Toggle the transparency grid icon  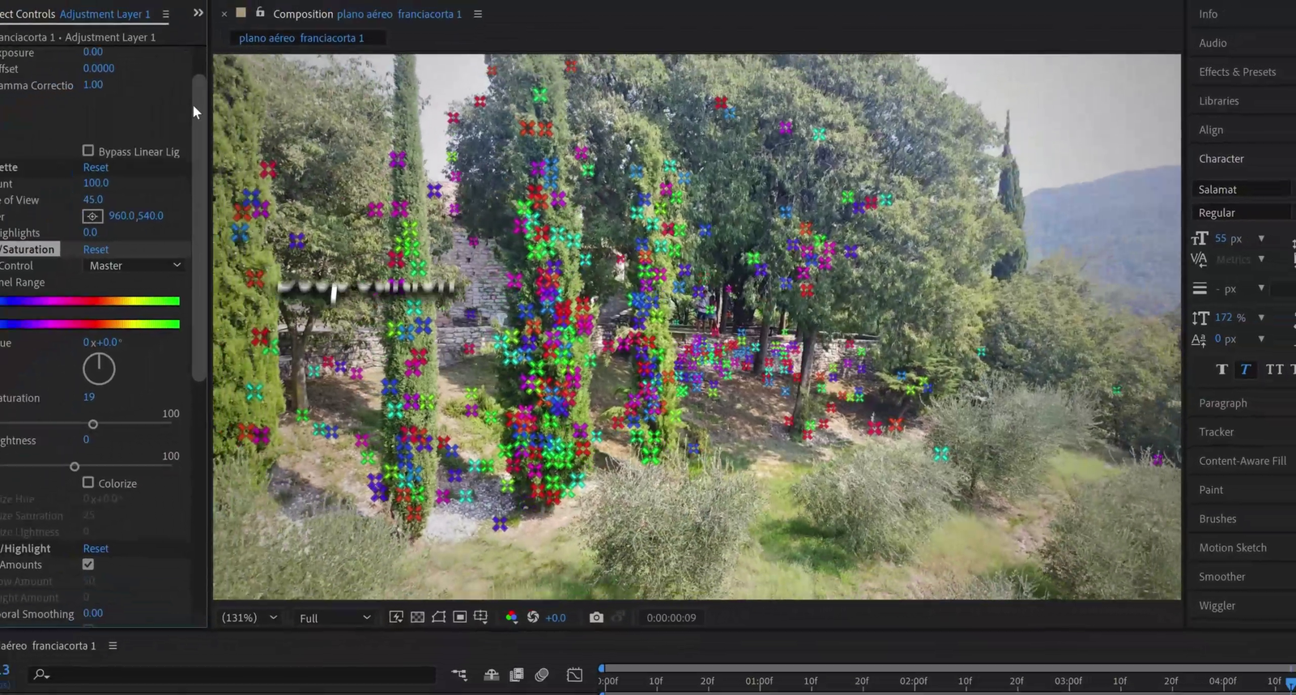click(x=417, y=617)
